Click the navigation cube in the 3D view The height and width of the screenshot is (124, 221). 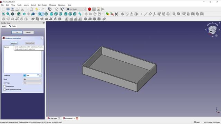click(212, 30)
